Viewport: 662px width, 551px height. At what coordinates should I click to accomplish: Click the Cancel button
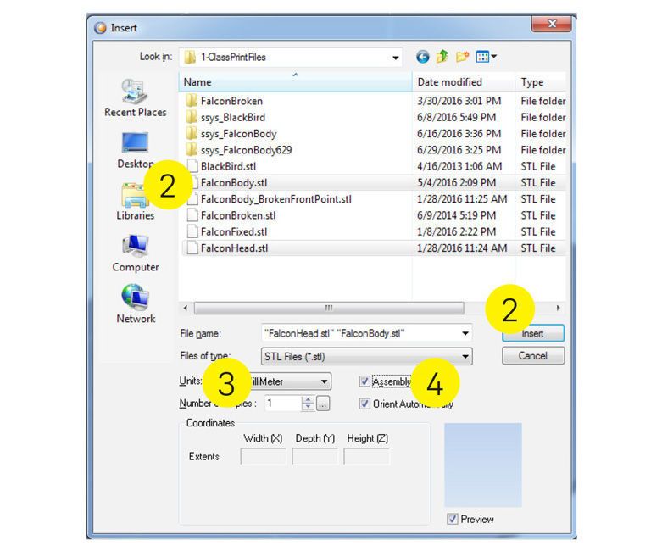tap(533, 356)
